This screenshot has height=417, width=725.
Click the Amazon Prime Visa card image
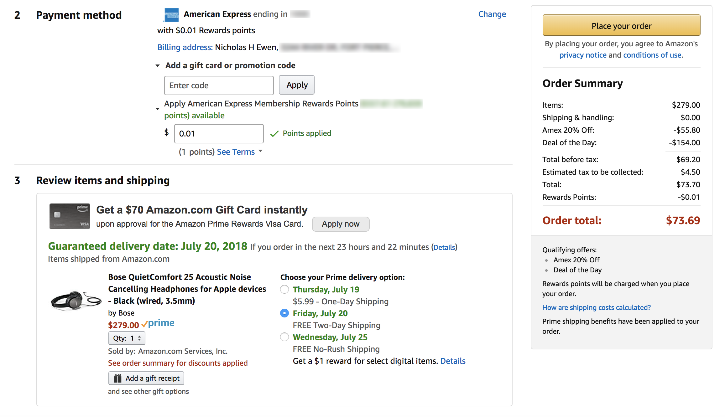(70, 216)
